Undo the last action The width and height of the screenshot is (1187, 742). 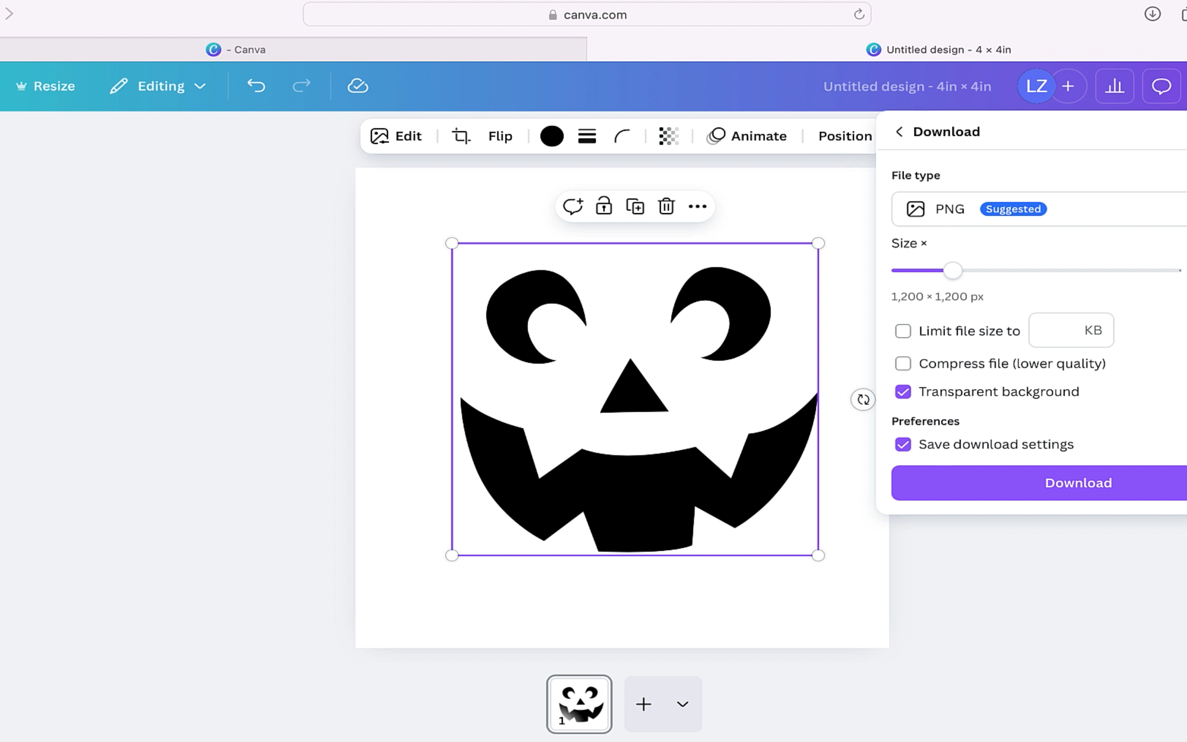pos(256,86)
